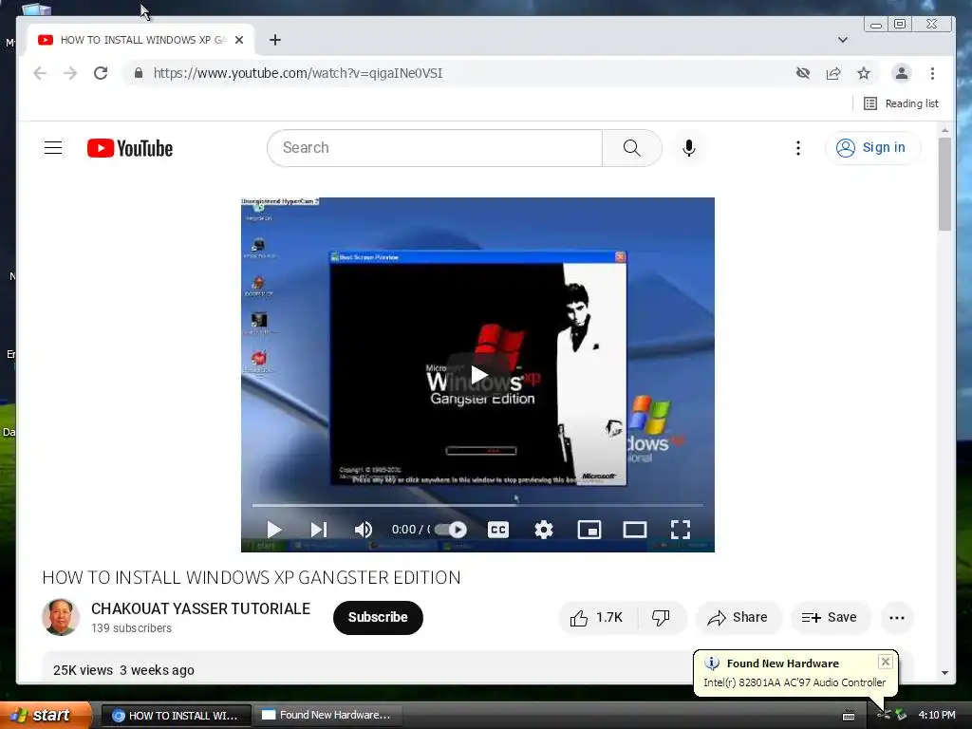This screenshot has width=972, height=729.
Task: Click the new hardware tray icon
Action: click(884, 716)
